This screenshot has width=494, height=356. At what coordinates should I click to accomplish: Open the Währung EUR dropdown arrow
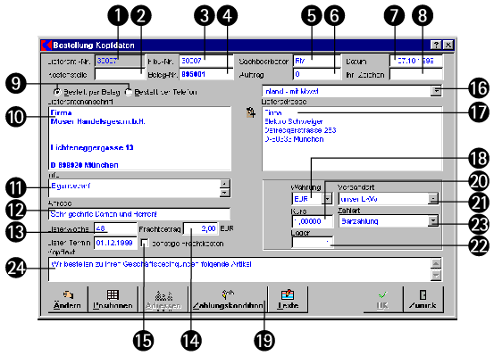click(x=328, y=199)
